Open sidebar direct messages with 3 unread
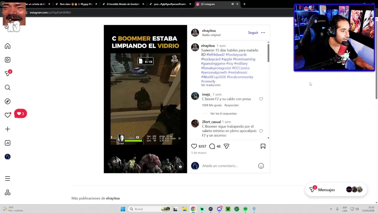 [x=8, y=73]
